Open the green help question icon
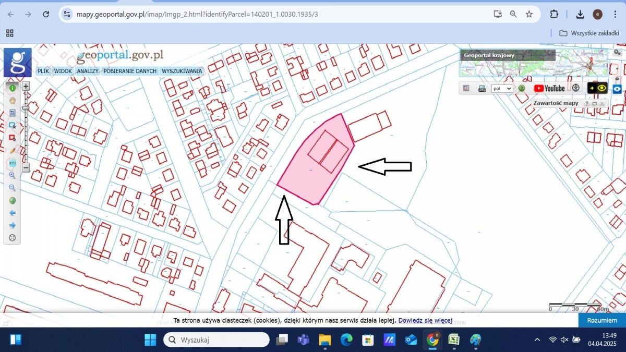626x352 pixels. point(521,88)
